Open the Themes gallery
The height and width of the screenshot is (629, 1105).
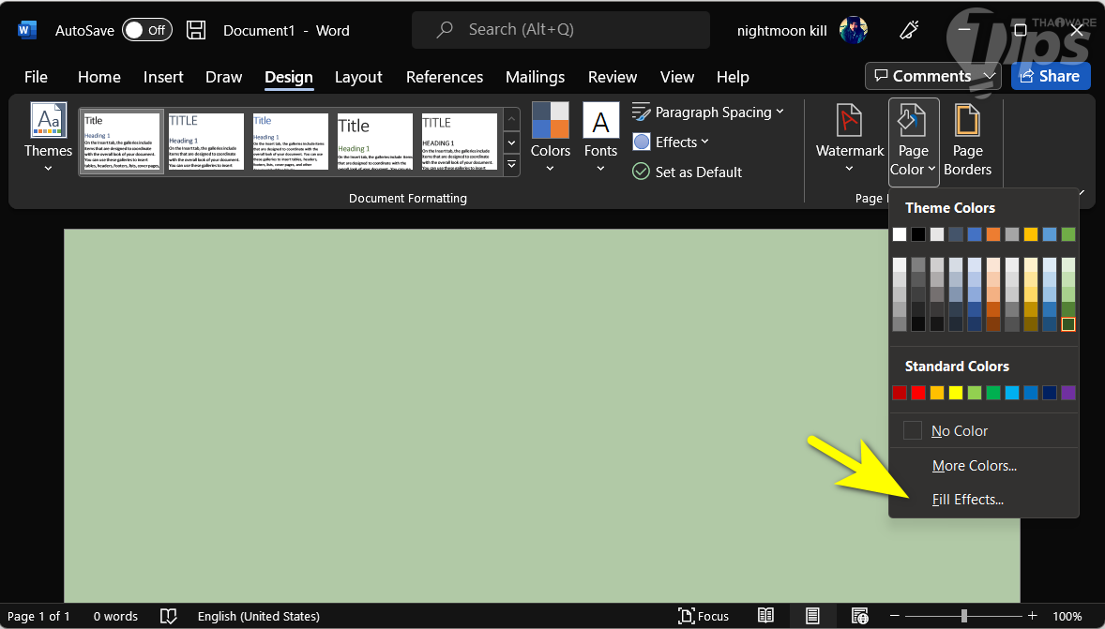point(49,138)
